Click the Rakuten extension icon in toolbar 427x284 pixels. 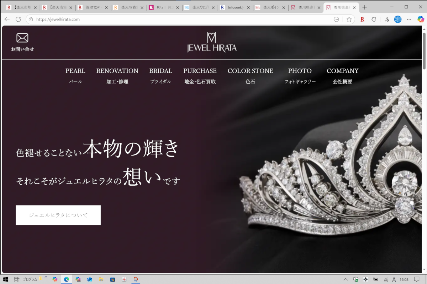coord(362,20)
